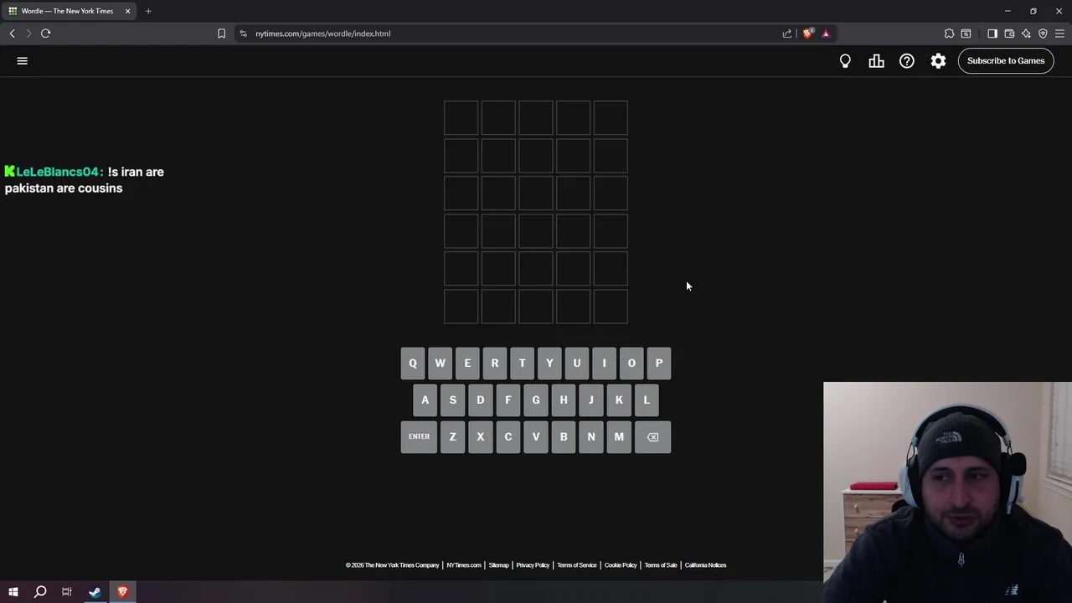Tap the Q key on keyboard

pos(412,363)
